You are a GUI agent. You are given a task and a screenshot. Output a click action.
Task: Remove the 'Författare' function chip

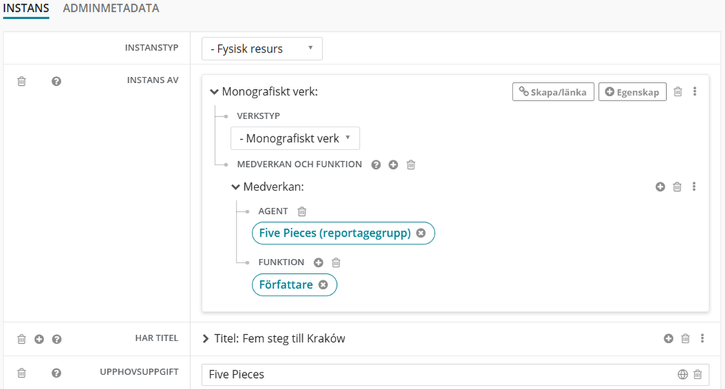pyautogui.click(x=323, y=285)
